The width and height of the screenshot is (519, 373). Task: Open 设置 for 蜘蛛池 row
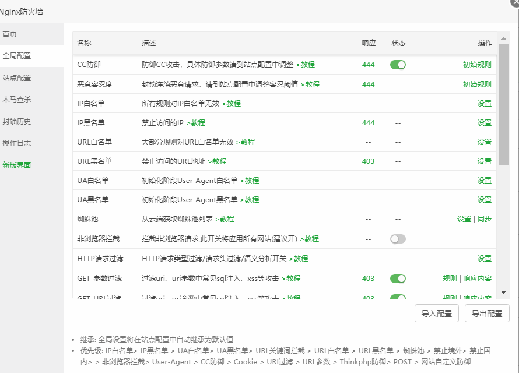[464, 219]
